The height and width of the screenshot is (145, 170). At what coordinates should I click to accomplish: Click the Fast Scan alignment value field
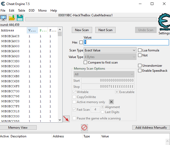95,109
